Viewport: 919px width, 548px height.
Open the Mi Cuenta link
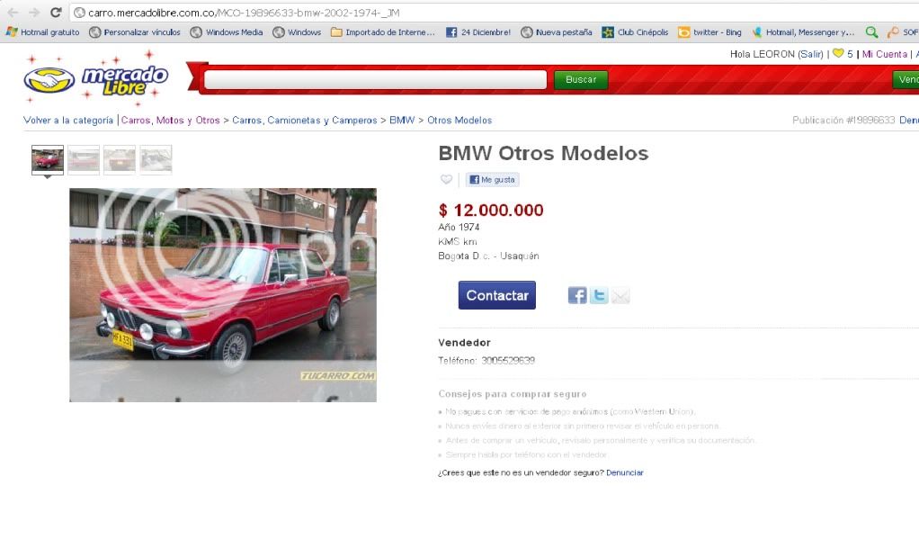(x=885, y=54)
